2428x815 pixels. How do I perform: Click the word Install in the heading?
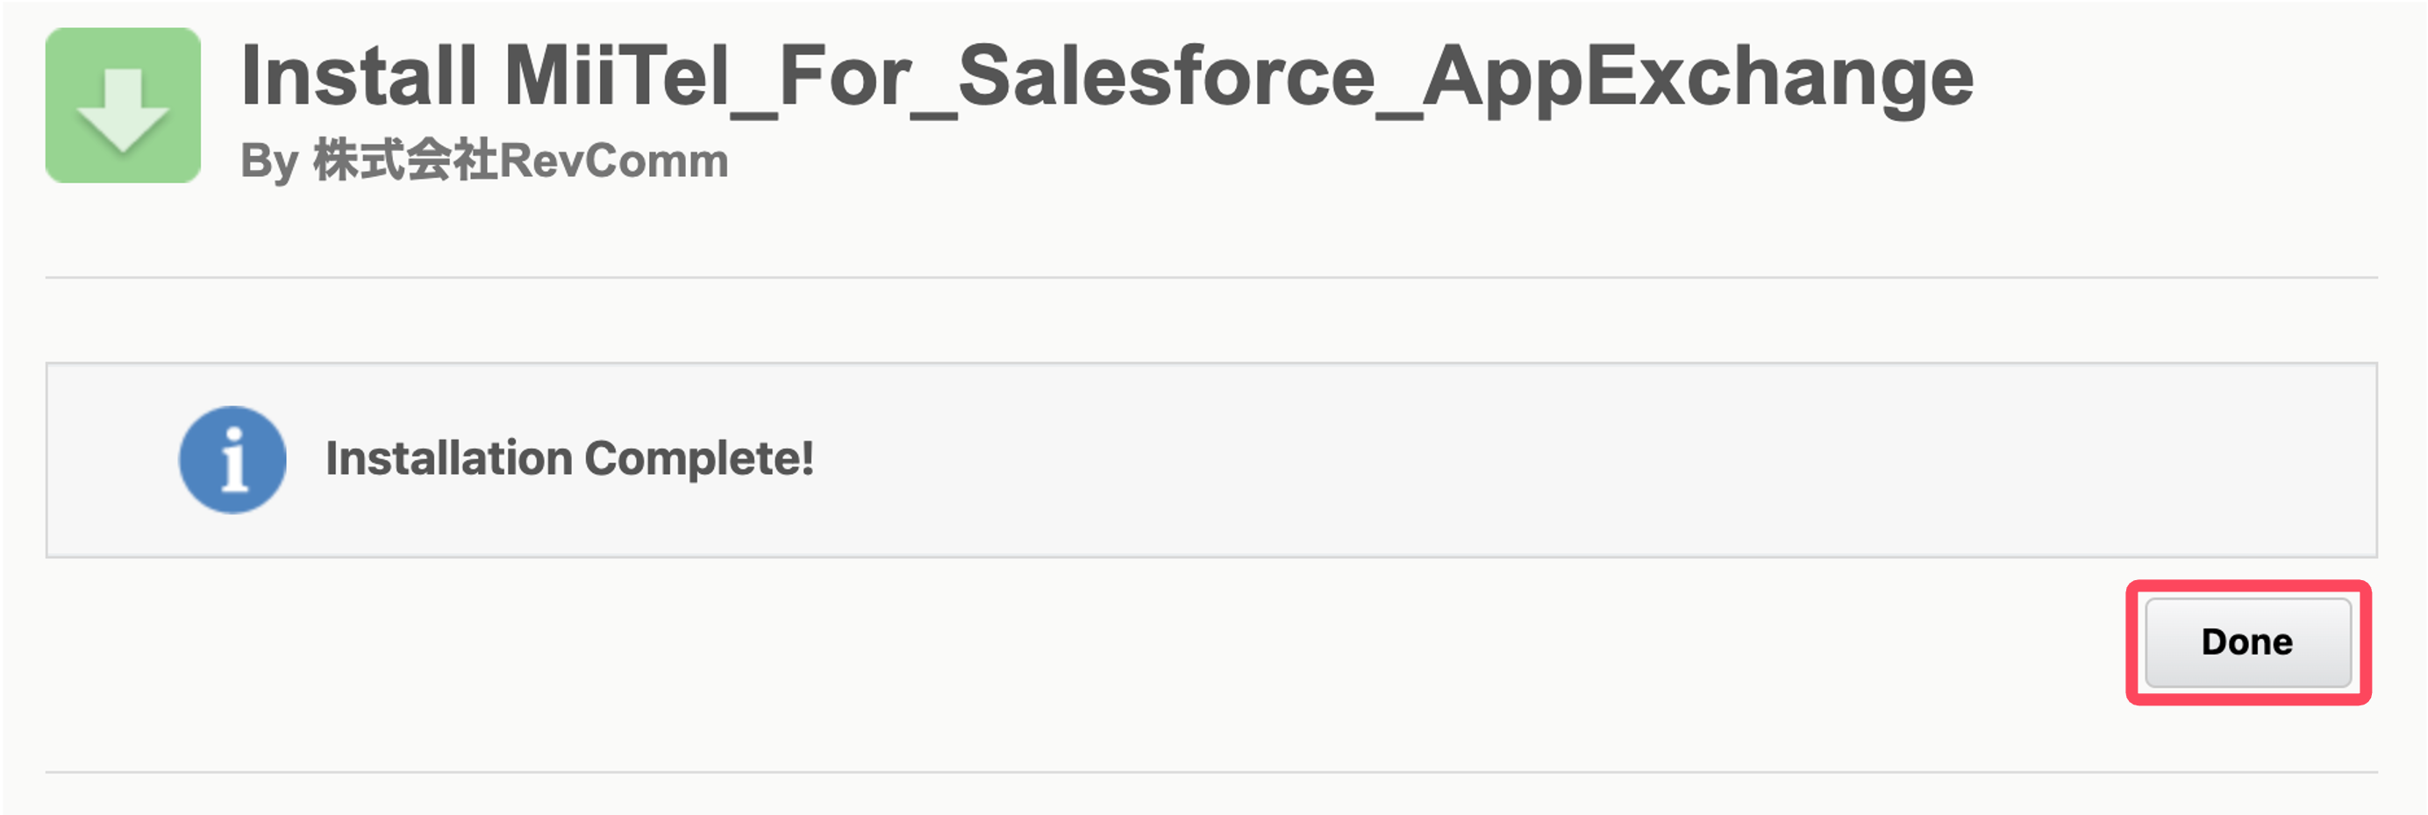[358, 75]
